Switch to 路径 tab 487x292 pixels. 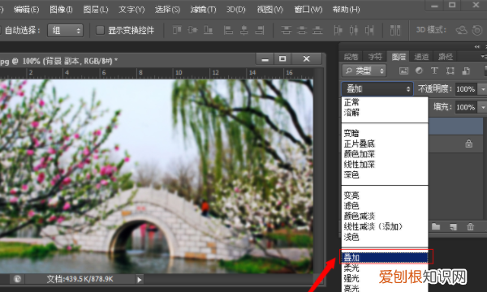pos(445,57)
